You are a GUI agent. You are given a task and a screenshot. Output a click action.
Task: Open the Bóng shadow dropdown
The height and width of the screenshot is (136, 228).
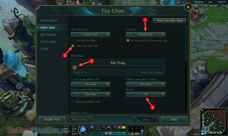click(146, 94)
